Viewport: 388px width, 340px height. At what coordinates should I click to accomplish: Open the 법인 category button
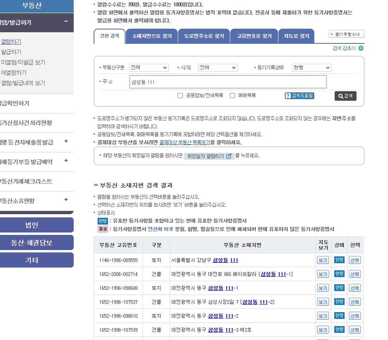click(x=37, y=225)
